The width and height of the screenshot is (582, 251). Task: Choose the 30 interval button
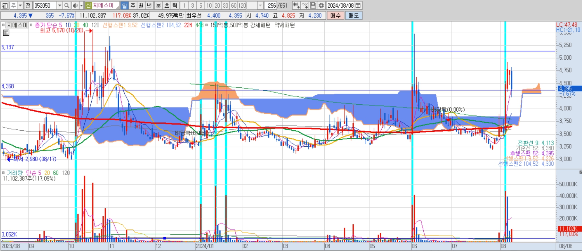[225, 6]
